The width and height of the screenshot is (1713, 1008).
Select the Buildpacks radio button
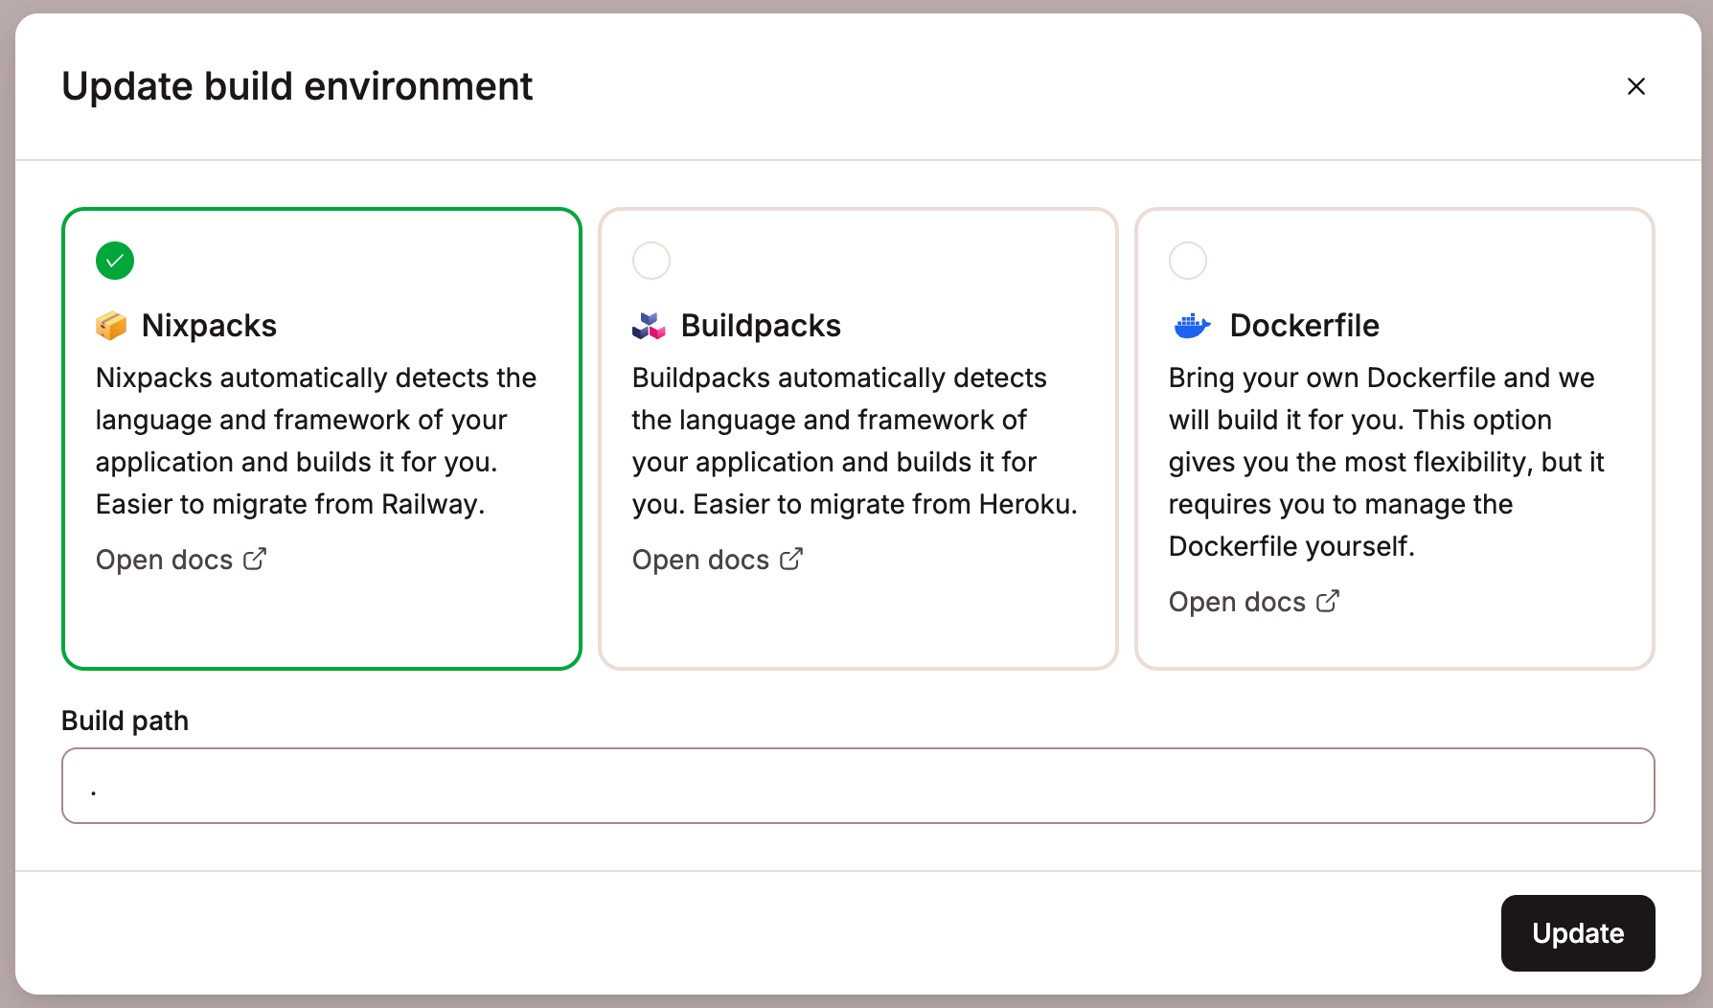coord(651,260)
